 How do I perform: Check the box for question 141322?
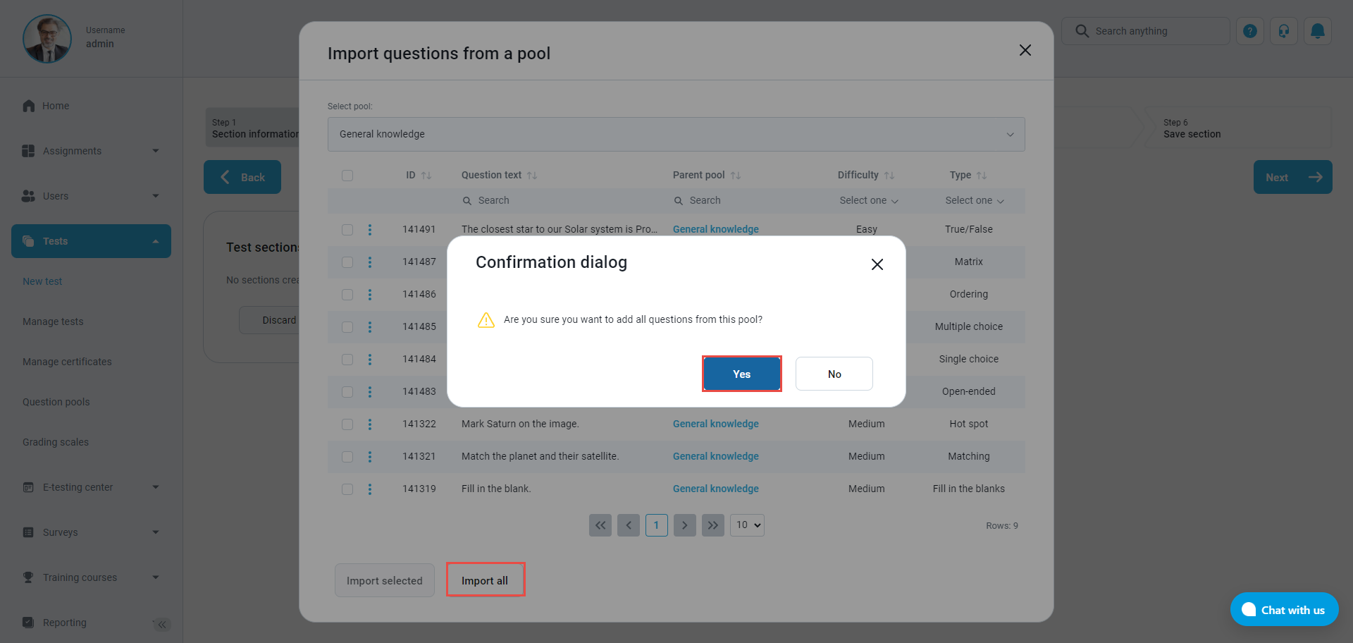347,424
